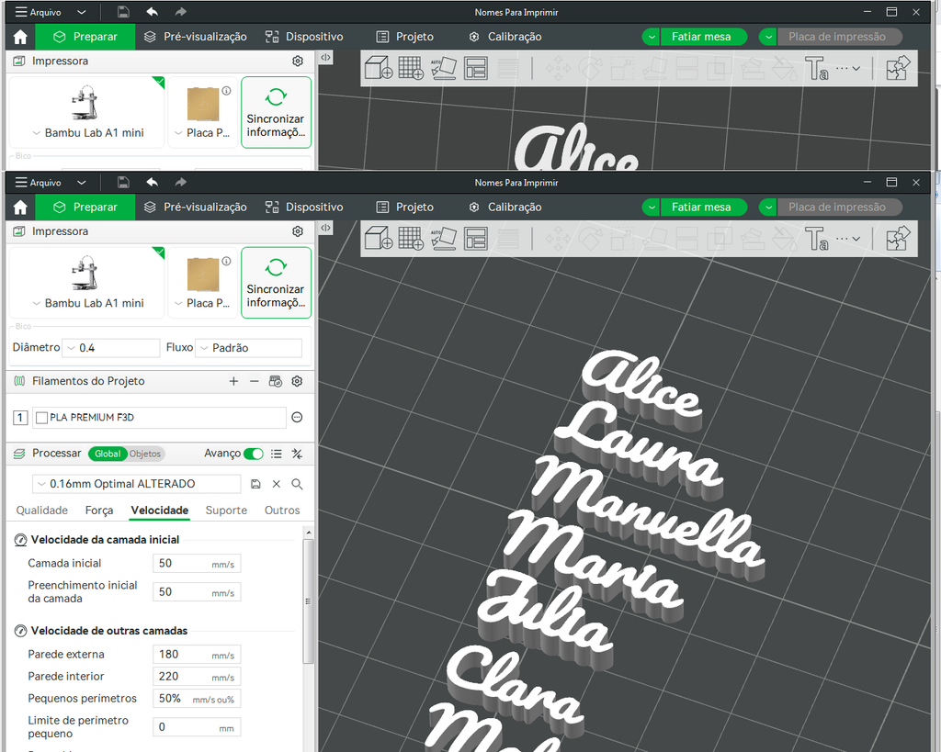Screen dimensions: 941x752
Task: Click the edit icon beside PLA PREMIUM F3D
Action: [x=297, y=418]
